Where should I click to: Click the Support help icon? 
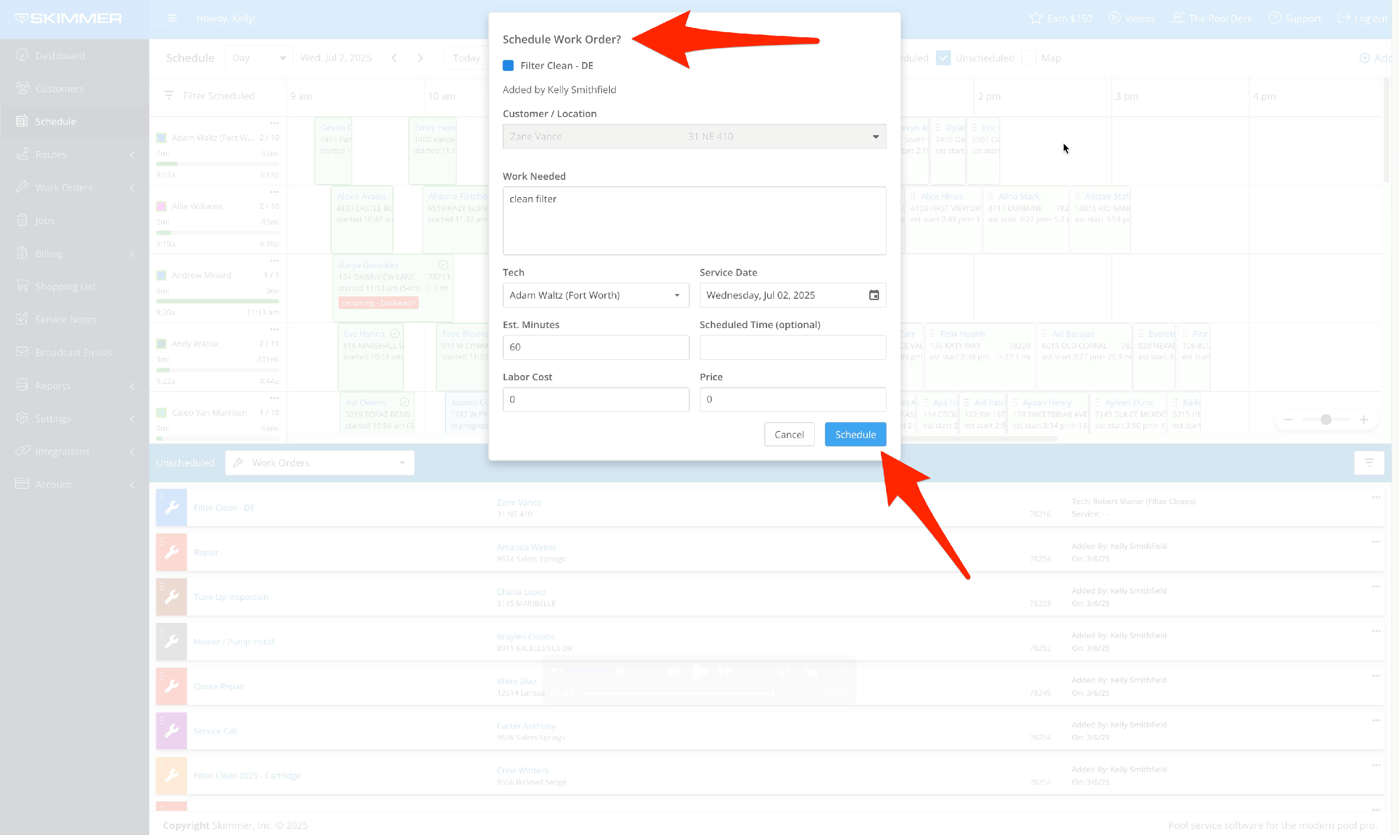1274,18
